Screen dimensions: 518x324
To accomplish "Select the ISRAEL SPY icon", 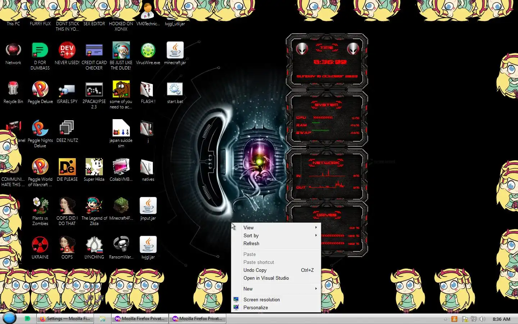I will pos(67,92).
